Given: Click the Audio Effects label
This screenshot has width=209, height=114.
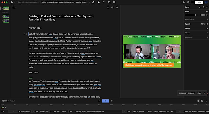Looking at the screenshot, I should [x=190, y=20].
